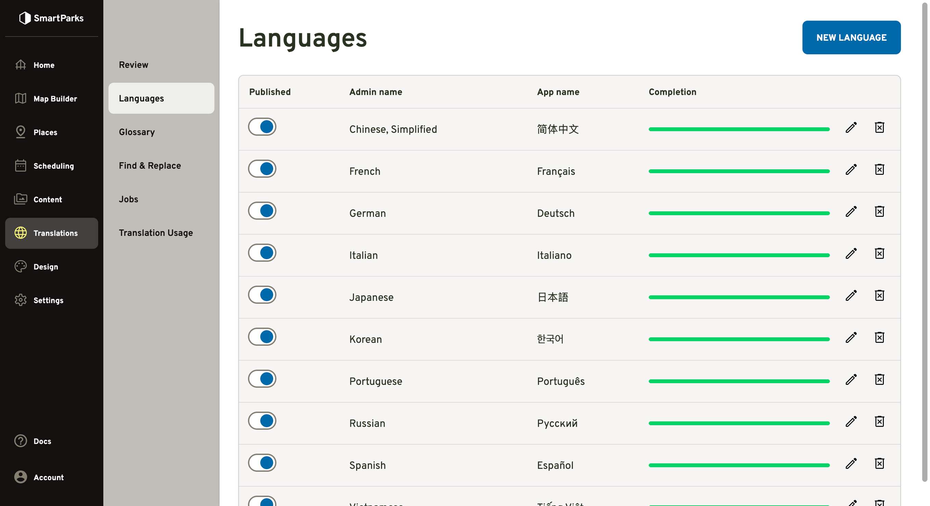This screenshot has height=506, width=930.
Task: Delete the Chinese, Simplified language
Action: pyautogui.click(x=879, y=128)
